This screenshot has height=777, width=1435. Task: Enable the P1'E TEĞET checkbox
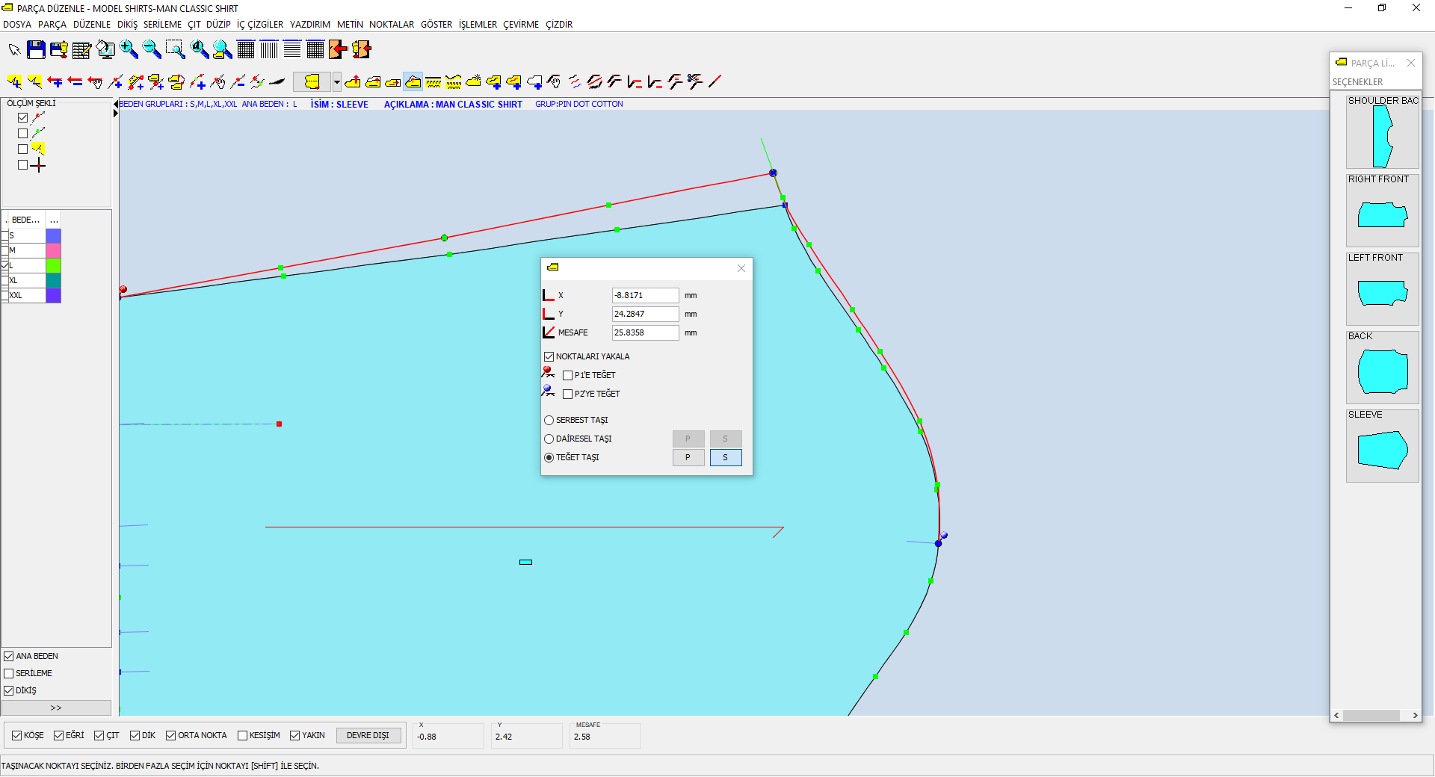click(568, 375)
